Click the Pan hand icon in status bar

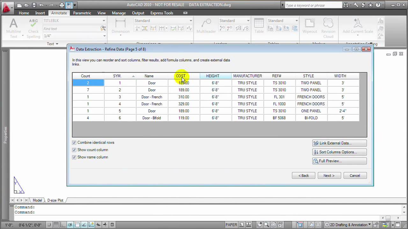point(259,225)
